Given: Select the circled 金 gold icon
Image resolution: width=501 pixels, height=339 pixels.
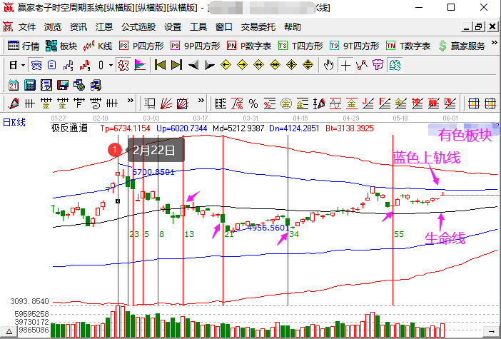Looking at the screenshot, I should pyautogui.click(x=286, y=103).
